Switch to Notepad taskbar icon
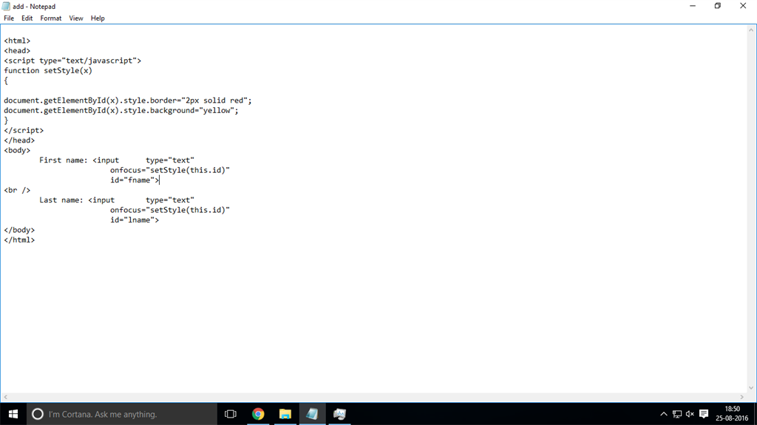Image resolution: width=757 pixels, height=425 pixels. [312, 414]
